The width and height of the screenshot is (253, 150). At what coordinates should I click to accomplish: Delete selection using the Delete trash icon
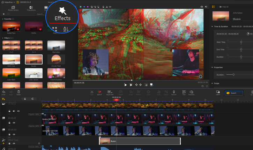point(19,92)
